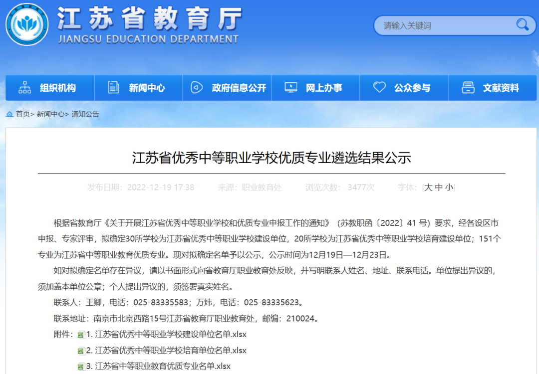Click the 邮编：210024 text
The height and width of the screenshot is (374, 539).
[288, 318]
